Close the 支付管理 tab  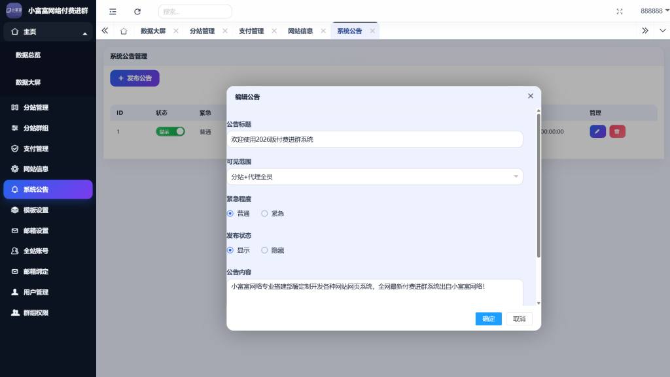[274, 31]
